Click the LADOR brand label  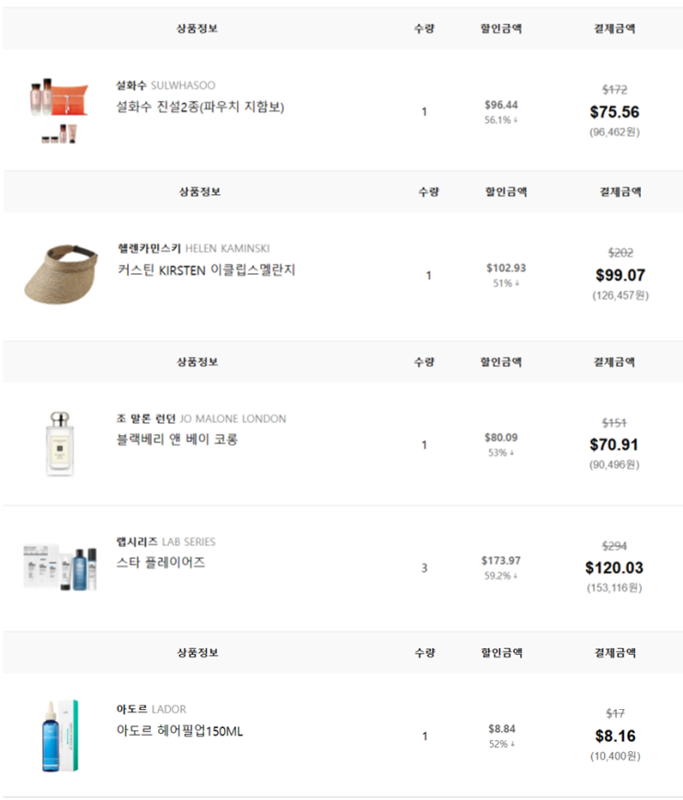[x=169, y=709]
